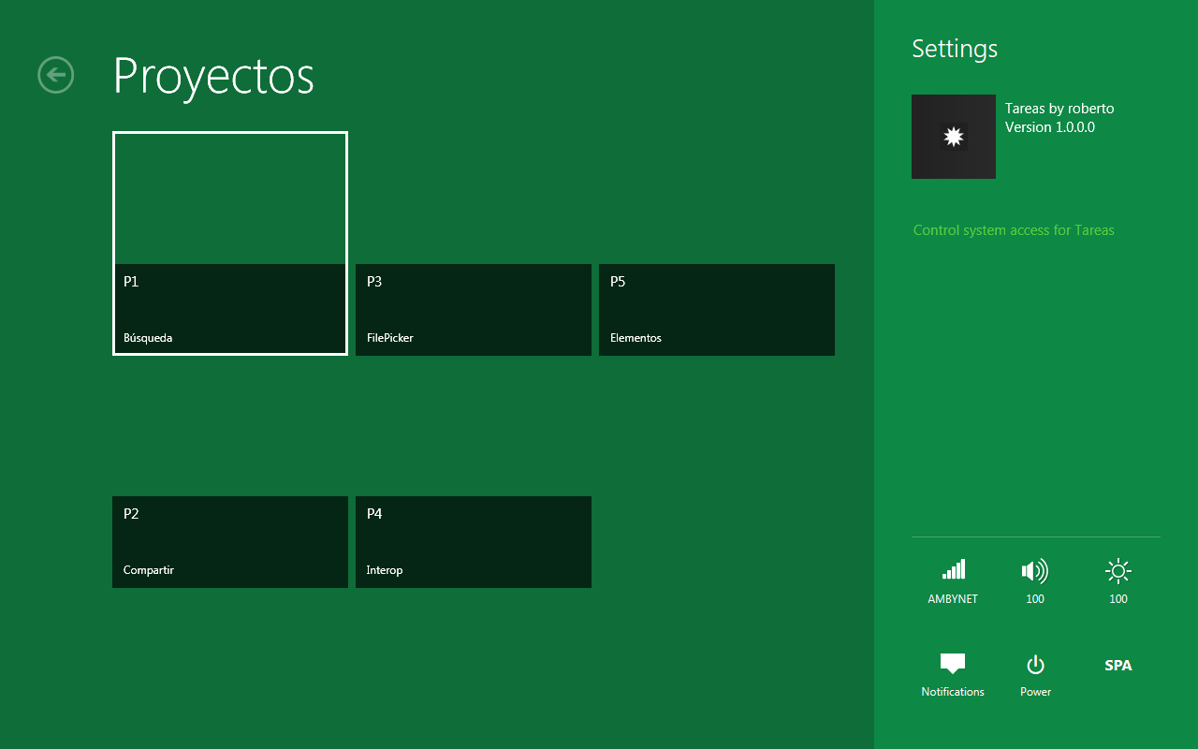Select the P4 Interop project tile
Image resolution: width=1198 pixels, height=749 pixels.
click(x=474, y=542)
